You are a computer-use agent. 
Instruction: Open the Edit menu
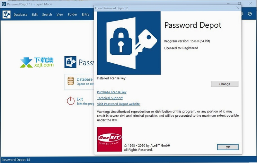point(35,14)
